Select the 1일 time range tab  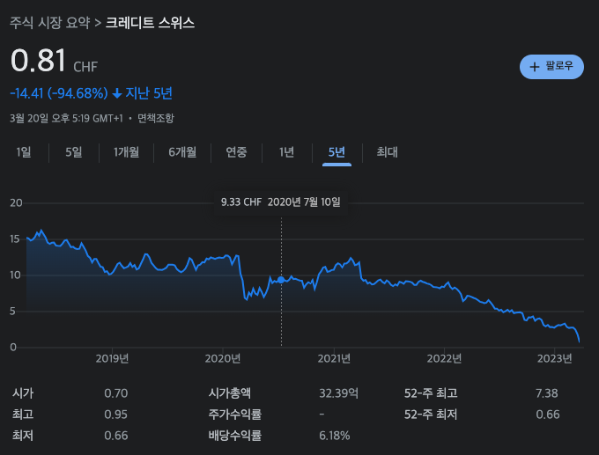tap(24, 152)
